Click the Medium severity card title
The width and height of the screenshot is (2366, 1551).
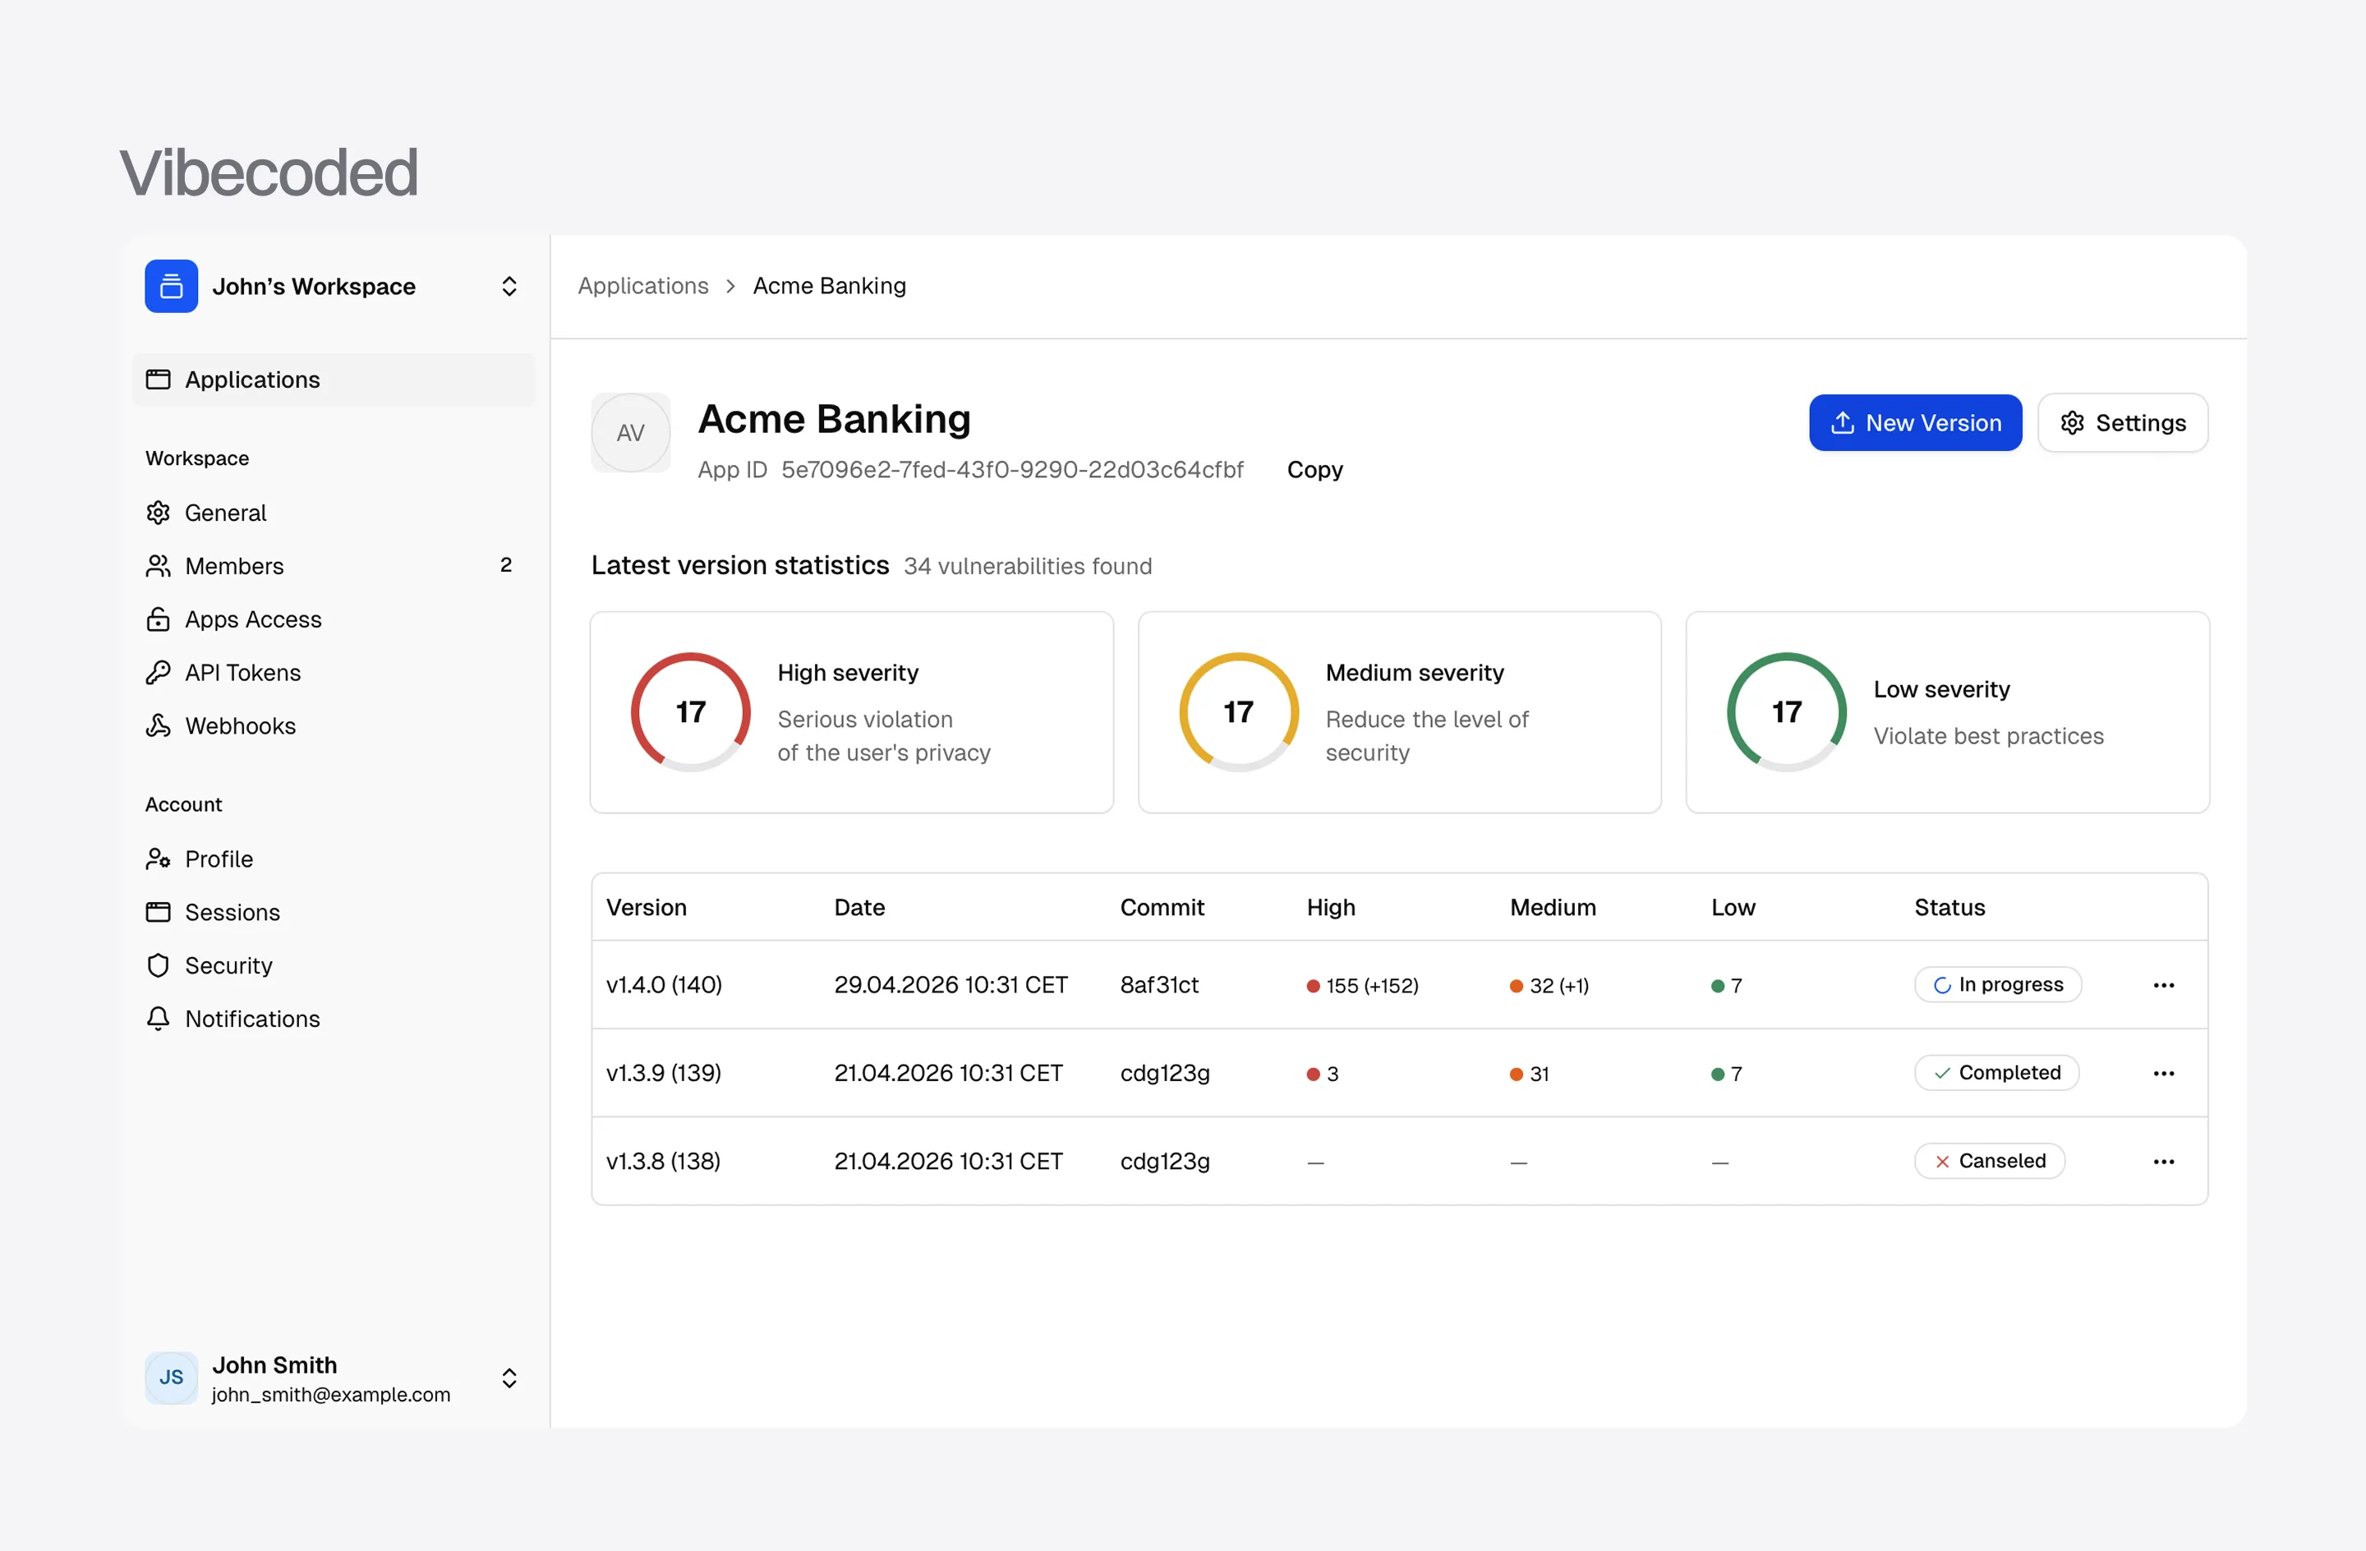1415,673
